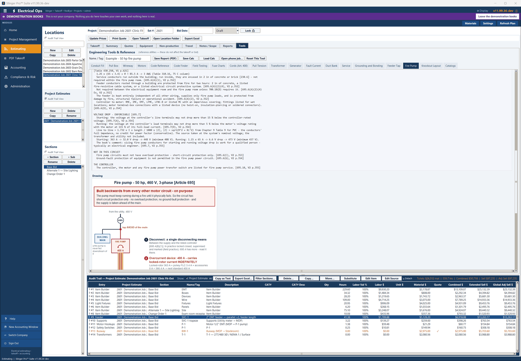This screenshot has height=361, width=521.
Task: Open New Accounting Window icon
Action: coord(5,327)
